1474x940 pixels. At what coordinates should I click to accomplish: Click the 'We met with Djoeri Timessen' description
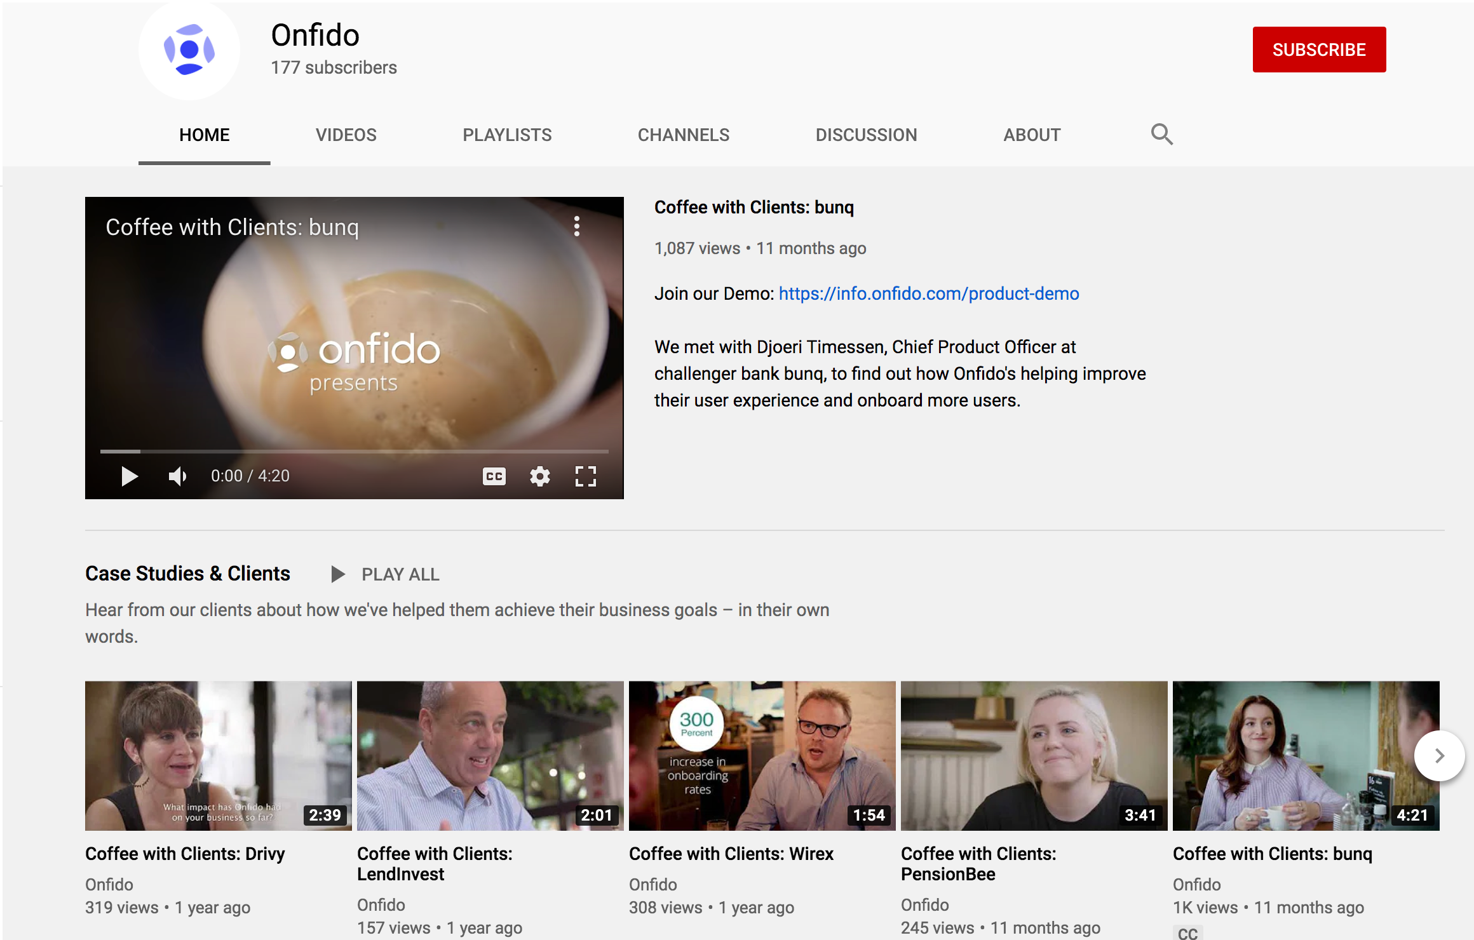point(900,373)
